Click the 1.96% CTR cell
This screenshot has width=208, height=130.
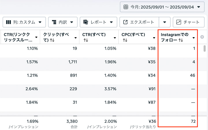(110, 62)
